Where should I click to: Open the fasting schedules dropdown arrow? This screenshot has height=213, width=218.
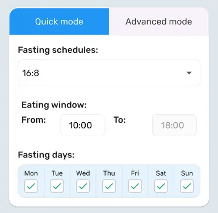[x=189, y=73]
